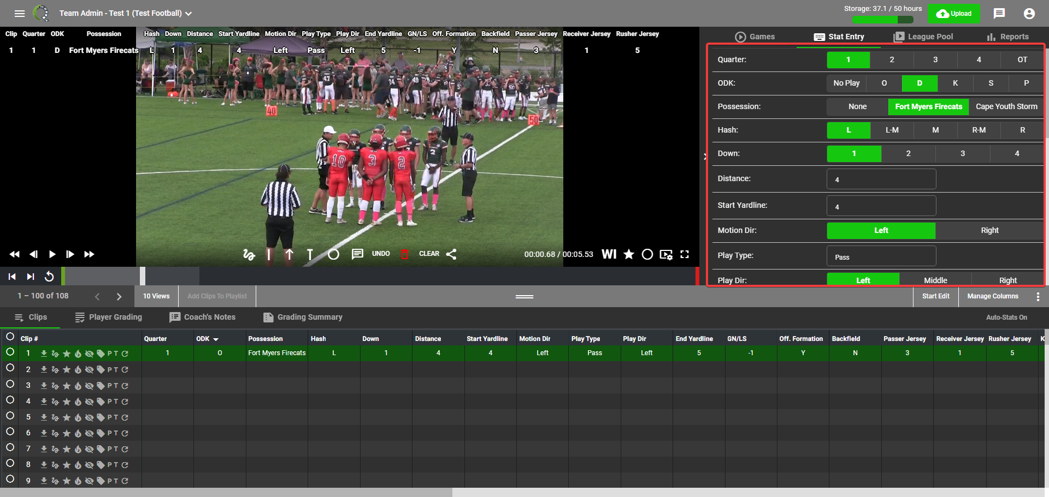1049x497 pixels.
Task: Set Motion Dir to Right
Action: (989, 230)
